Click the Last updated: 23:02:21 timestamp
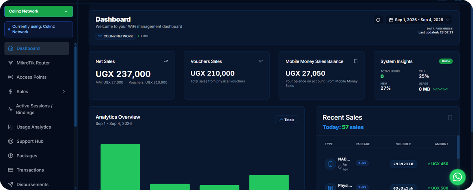Image resolution: width=473 pixels, height=190 pixels. click(436, 32)
